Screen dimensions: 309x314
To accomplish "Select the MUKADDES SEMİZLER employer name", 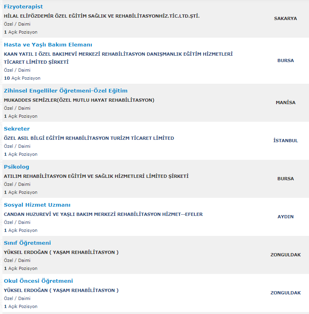I will (x=79, y=100).
